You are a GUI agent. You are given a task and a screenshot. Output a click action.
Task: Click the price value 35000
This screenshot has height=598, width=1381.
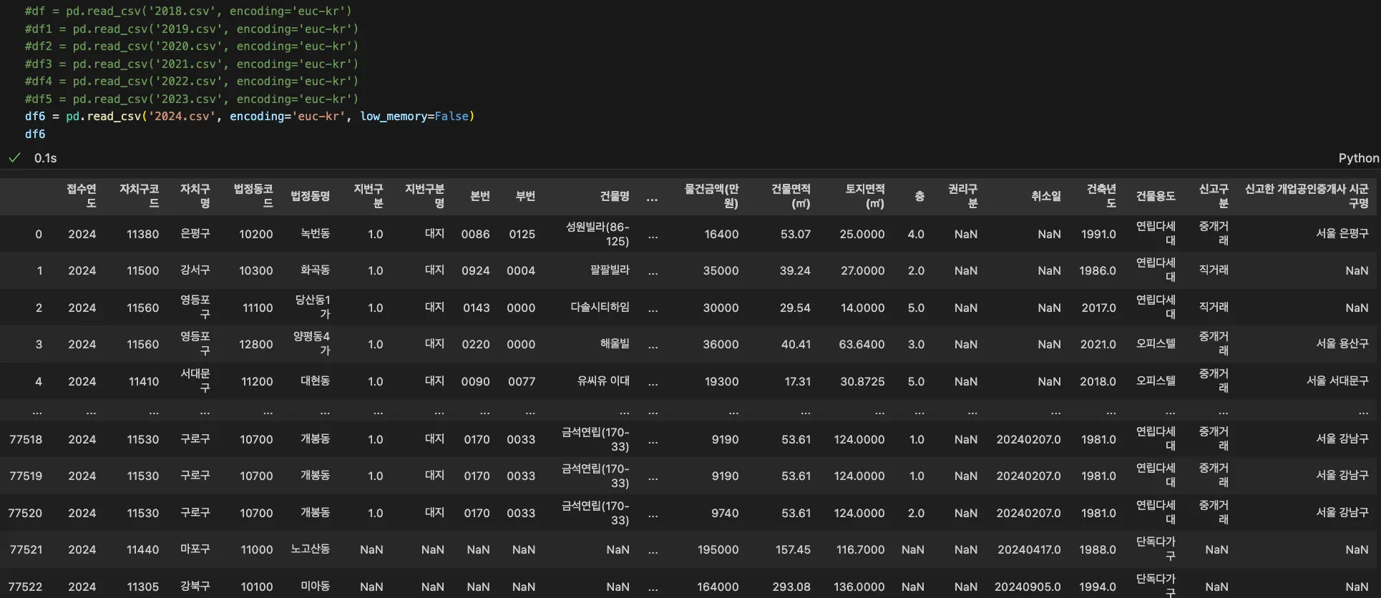pos(721,270)
